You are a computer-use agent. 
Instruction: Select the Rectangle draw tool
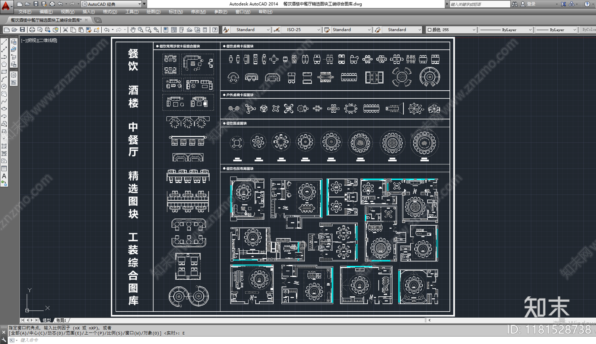click(x=4, y=72)
